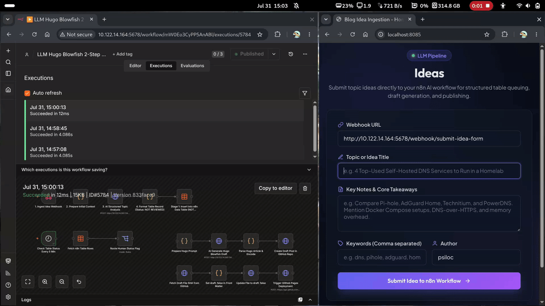Screen dimensions: 545x306
Task: Click Copy to editor button
Action: pos(275,188)
